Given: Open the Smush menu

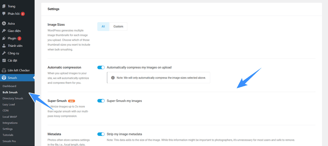Looking at the screenshot, I should click(17, 78).
